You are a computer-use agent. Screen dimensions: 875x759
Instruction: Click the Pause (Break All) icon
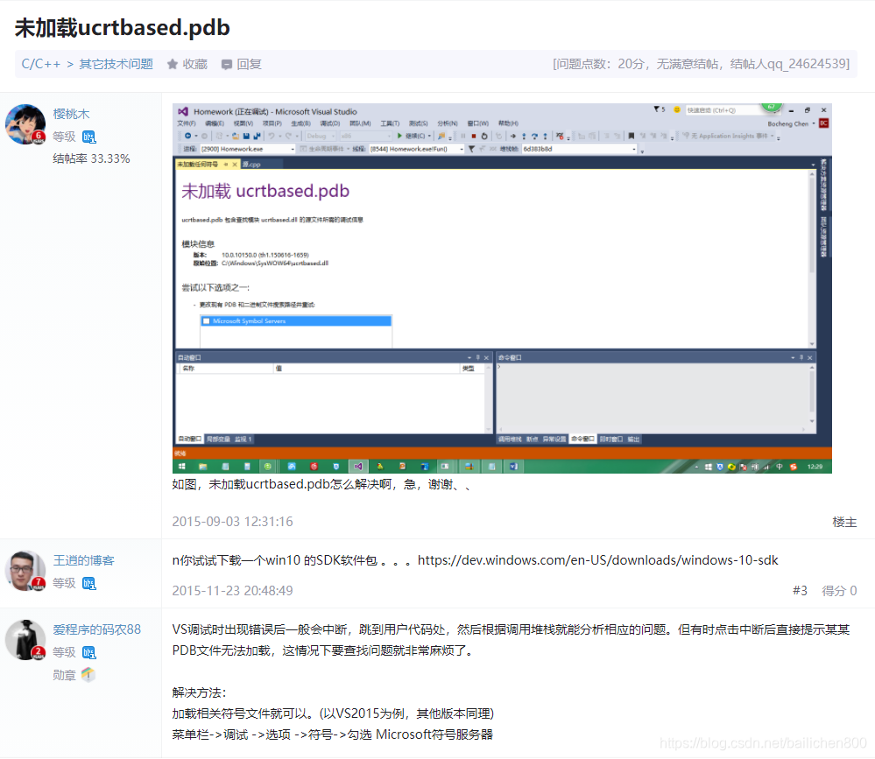click(x=462, y=136)
